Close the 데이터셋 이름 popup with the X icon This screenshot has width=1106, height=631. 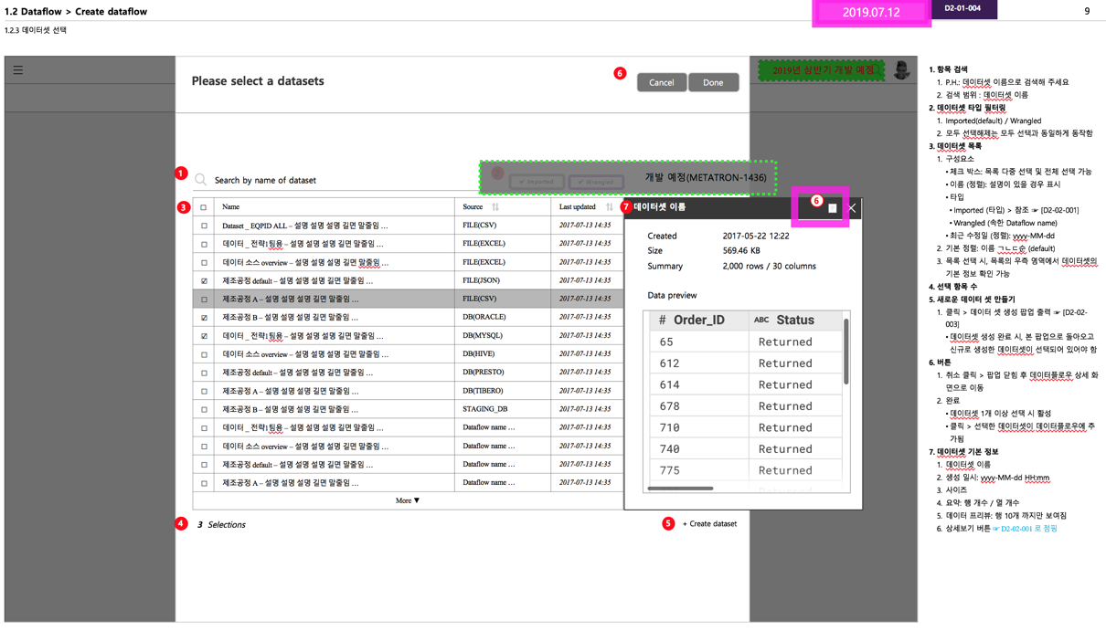pos(852,208)
